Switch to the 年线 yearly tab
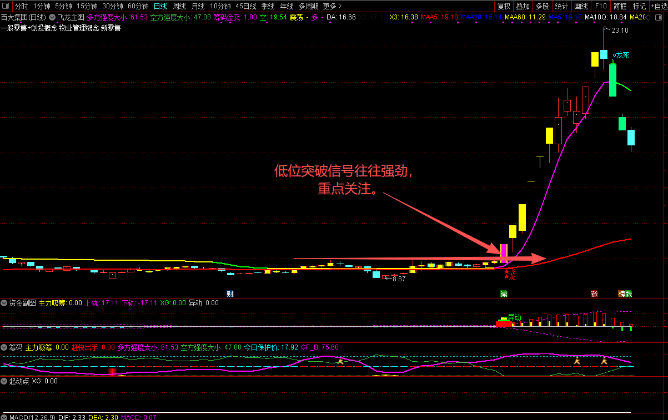The width and height of the screenshot is (668, 420). [x=287, y=6]
